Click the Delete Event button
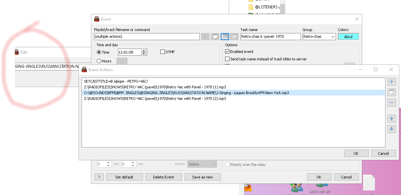 pos(164,177)
